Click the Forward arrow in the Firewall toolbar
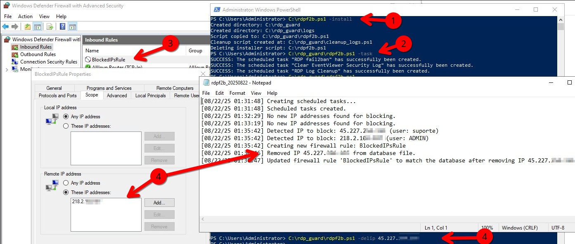The height and width of the screenshot is (244, 575). (15, 27)
